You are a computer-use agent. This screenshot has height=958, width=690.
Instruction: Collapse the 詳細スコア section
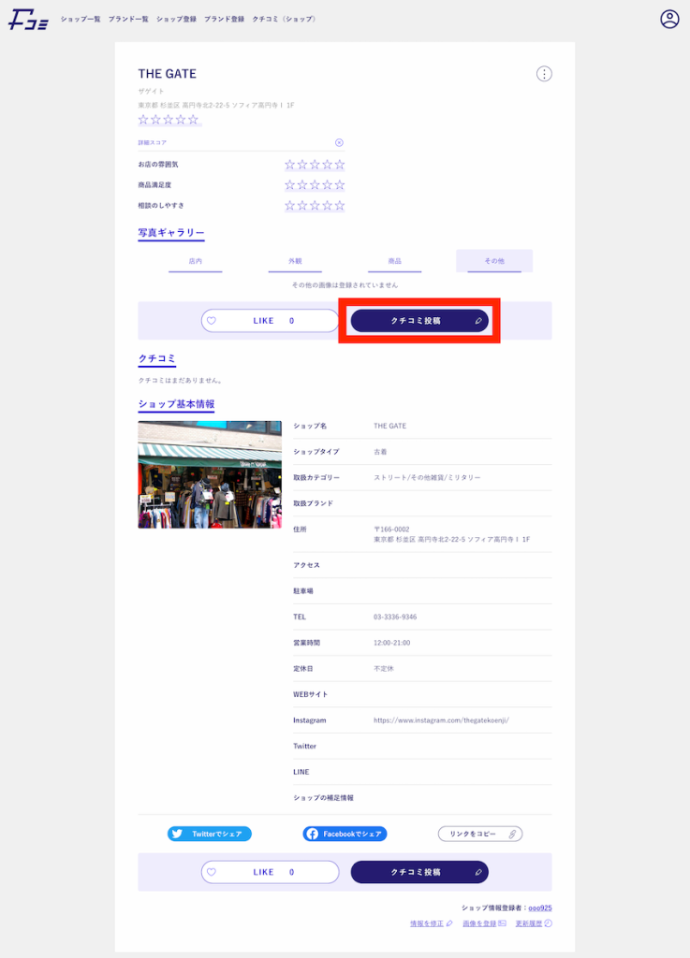[x=339, y=143]
